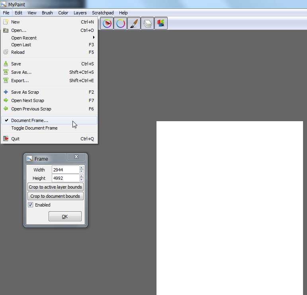
Task: Click the green left arrow Previous Scrap icon
Action: click(6, 108)
